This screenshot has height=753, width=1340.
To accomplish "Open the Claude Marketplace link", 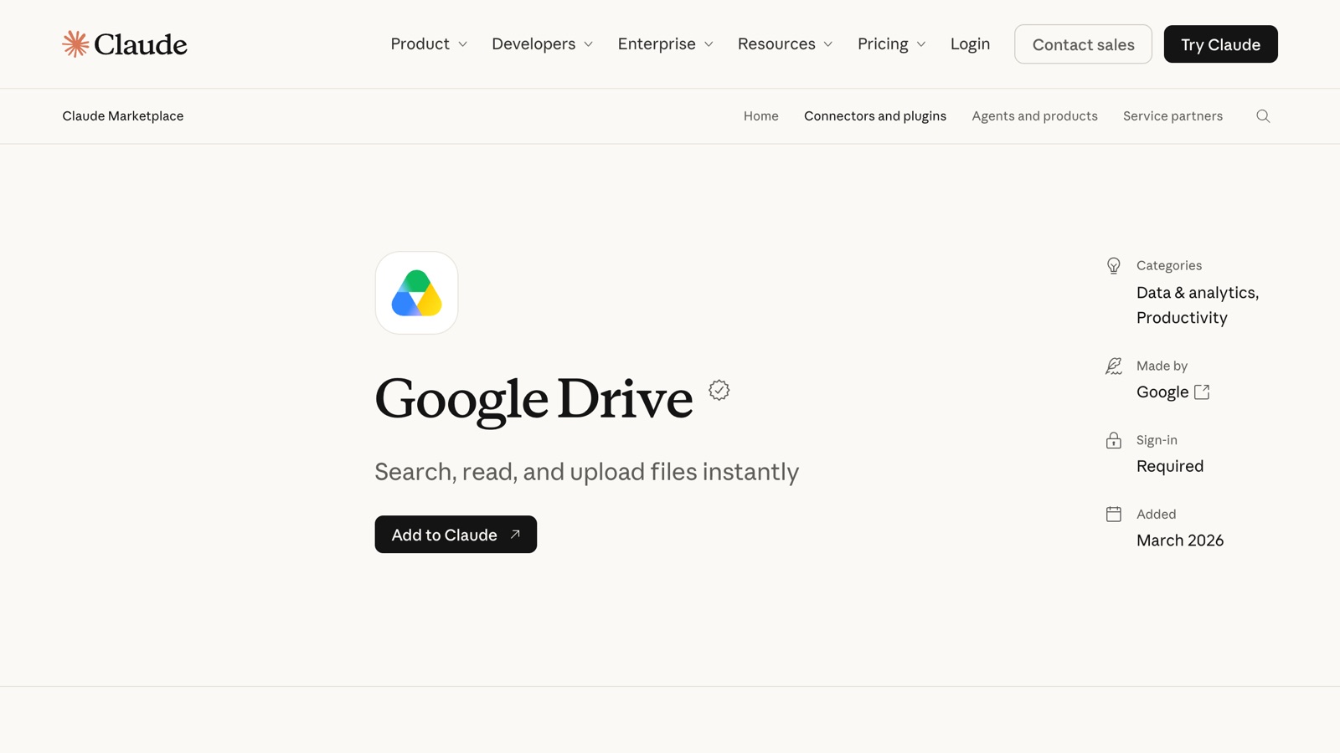I will [x=123, y=116].
